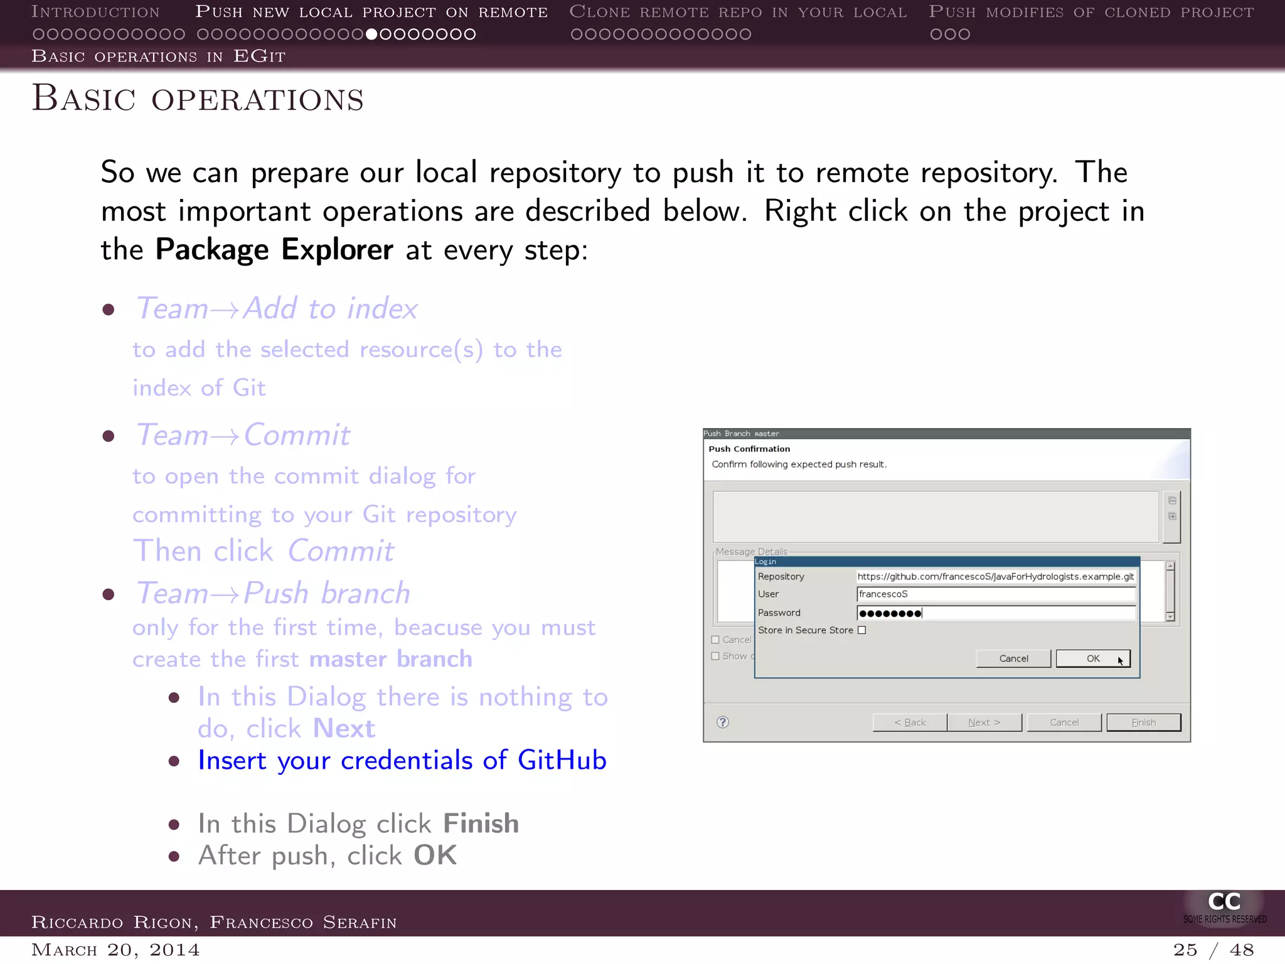Click the help question mark icon in Push dialog
The height and width of the screenshot is (964, 1285).
[x=723, y=722]
